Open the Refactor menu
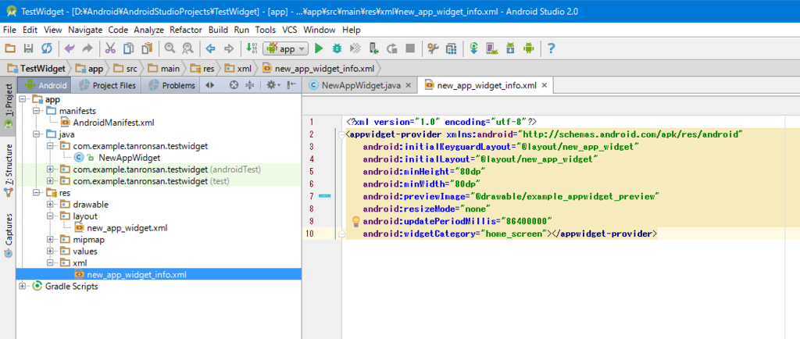The height and width of the screenshot is (339, 800). coord(186,30)
